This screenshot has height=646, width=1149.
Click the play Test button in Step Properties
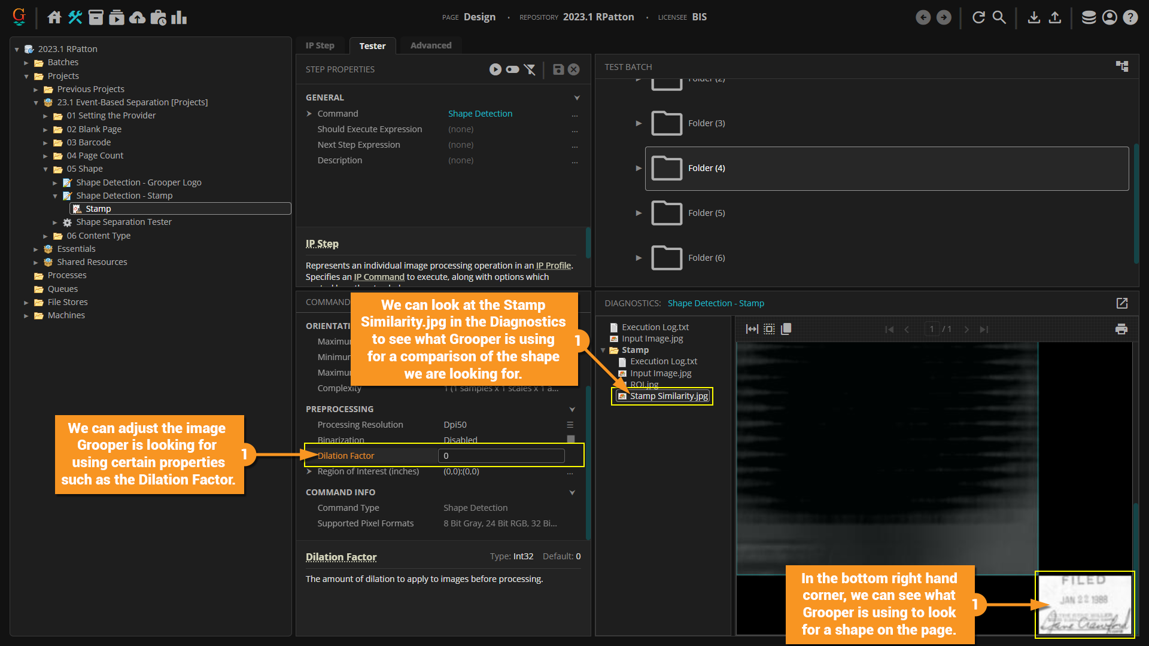495,69
